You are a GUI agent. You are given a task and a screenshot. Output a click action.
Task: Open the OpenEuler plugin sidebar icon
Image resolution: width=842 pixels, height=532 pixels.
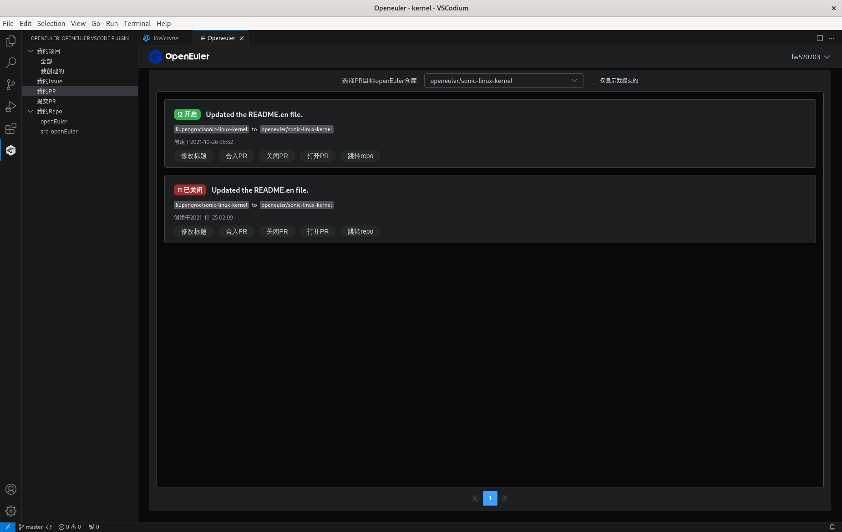pos(11,150)
